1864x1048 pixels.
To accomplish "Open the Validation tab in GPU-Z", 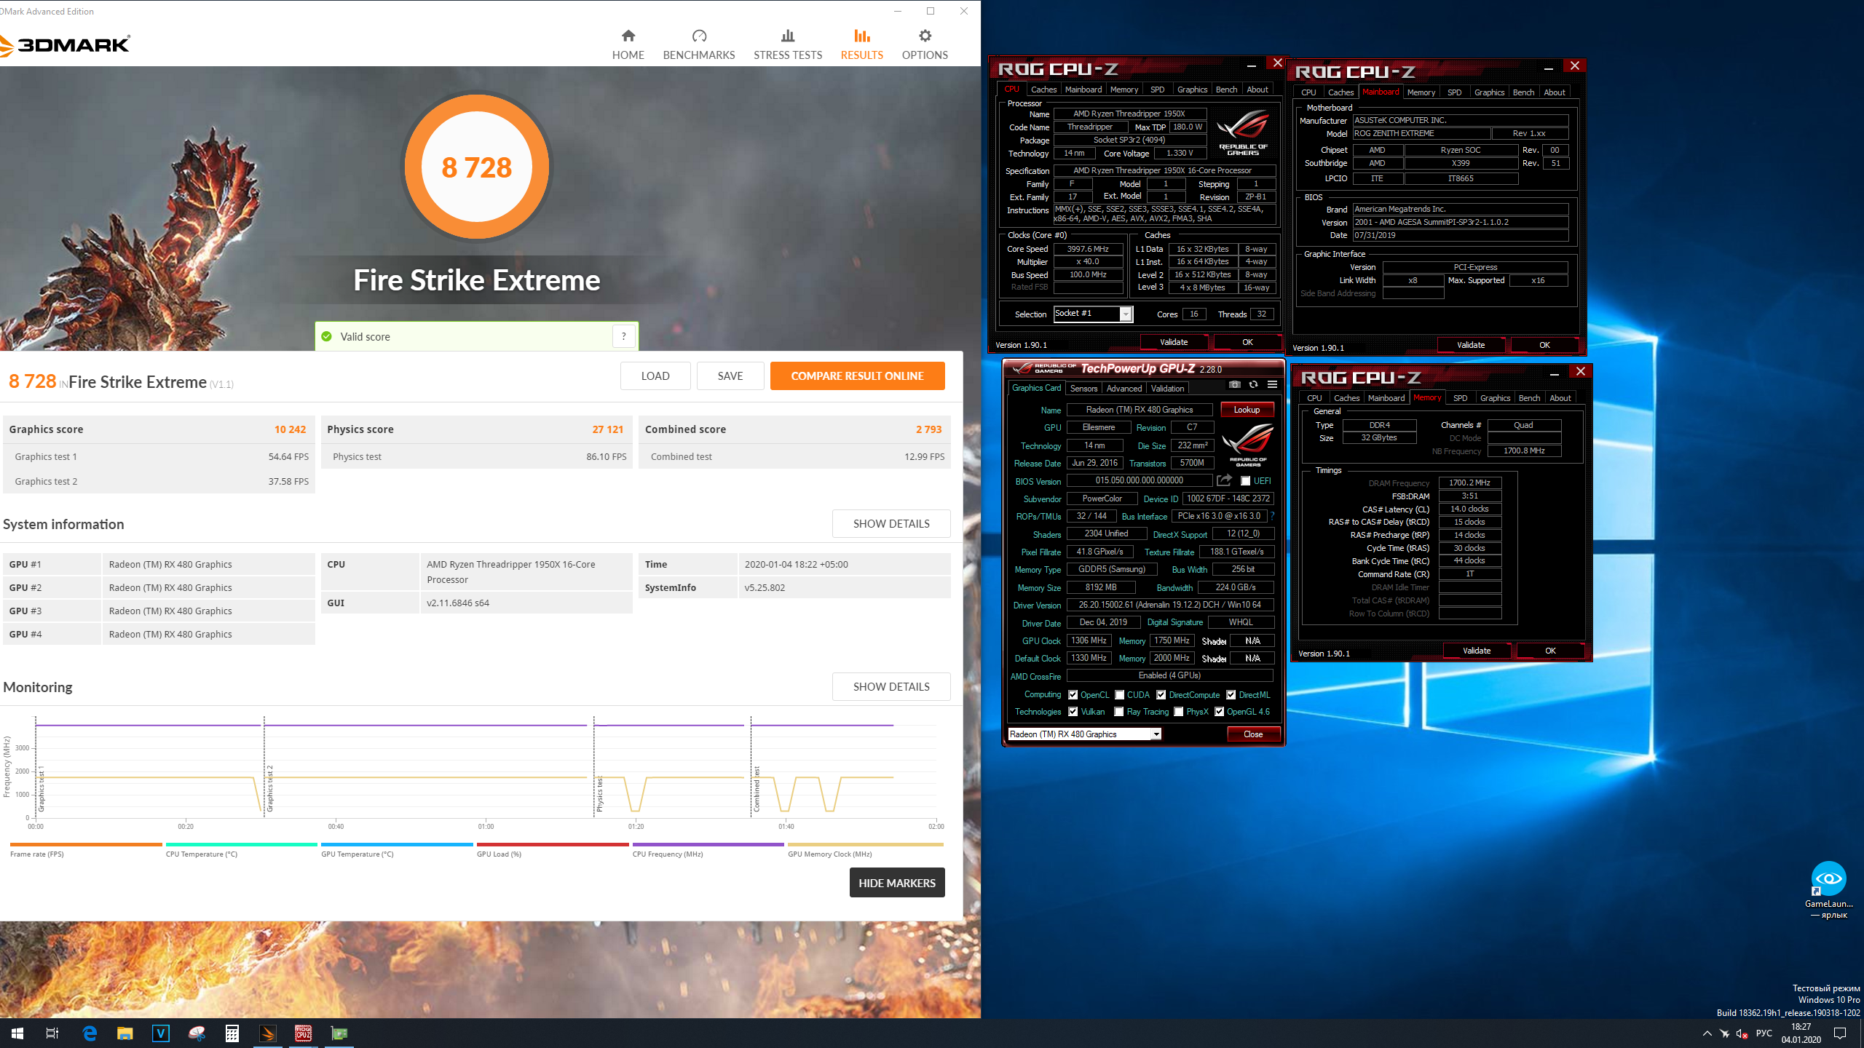I will point(1167,389).
